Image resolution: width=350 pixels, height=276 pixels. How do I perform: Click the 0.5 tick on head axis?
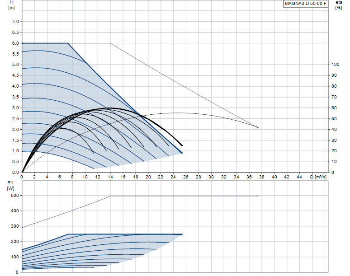(15, 162)
